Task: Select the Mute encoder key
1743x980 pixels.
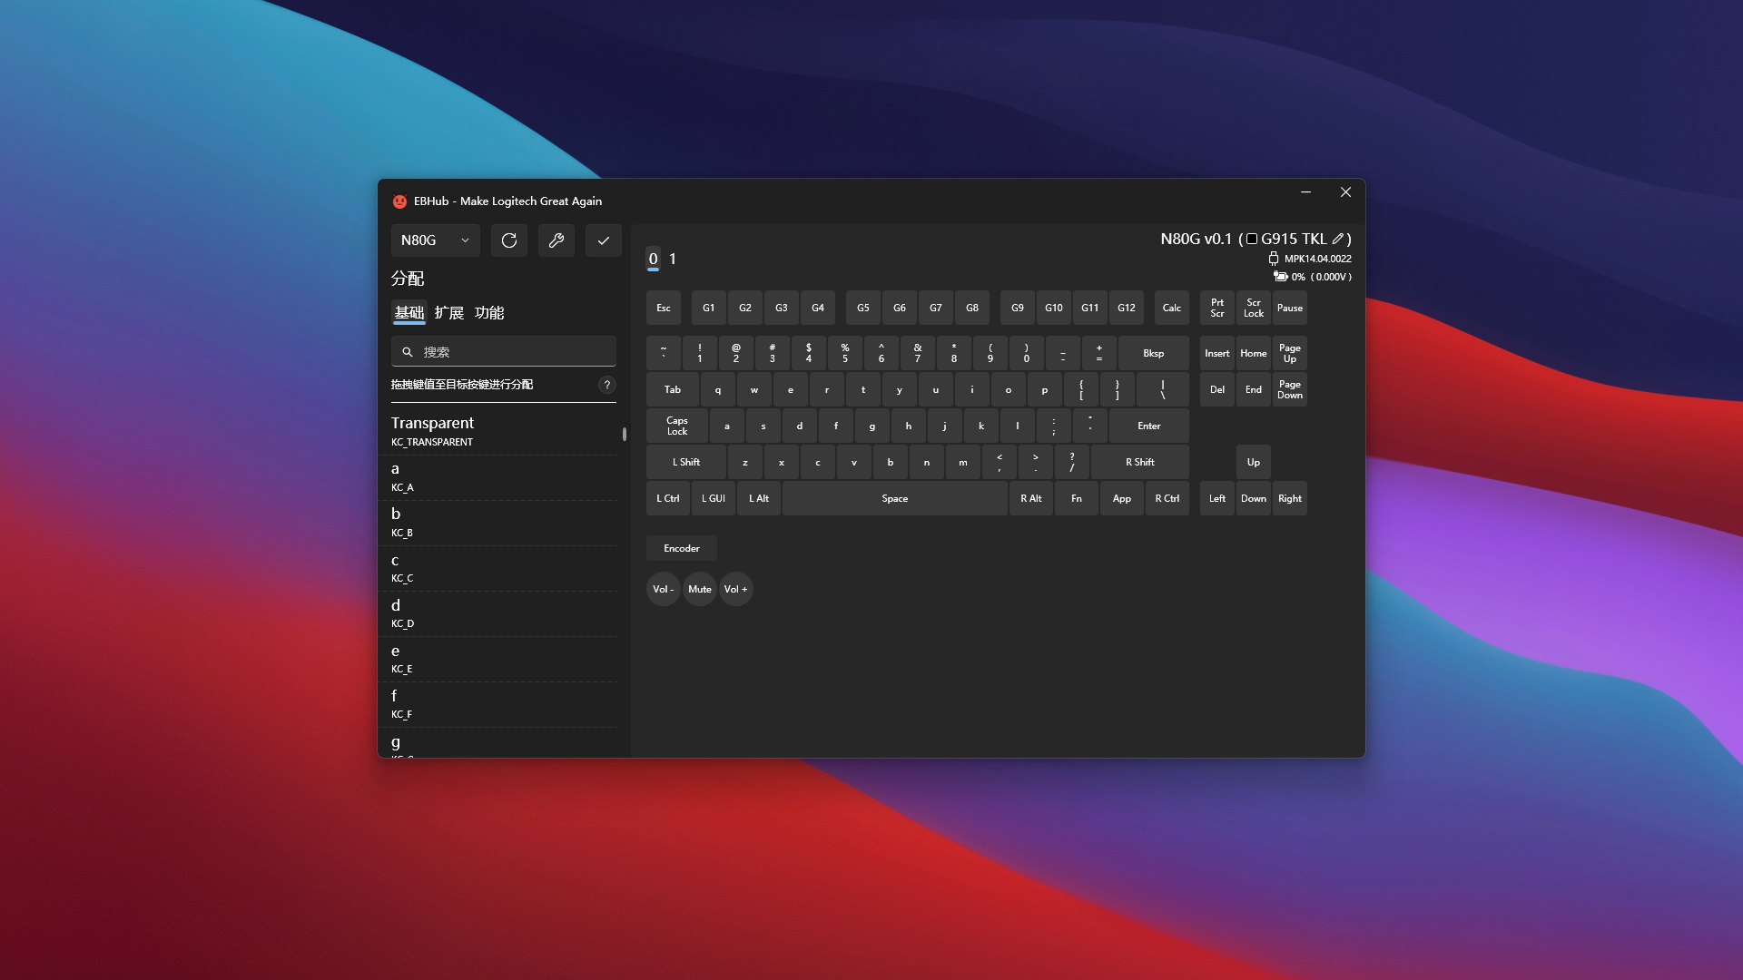Action: (700, 589)
